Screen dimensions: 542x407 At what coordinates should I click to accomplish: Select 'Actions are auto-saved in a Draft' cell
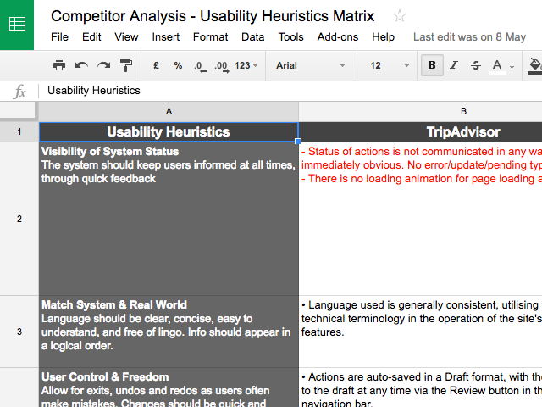pyautogui.click(x=420, y=387)
